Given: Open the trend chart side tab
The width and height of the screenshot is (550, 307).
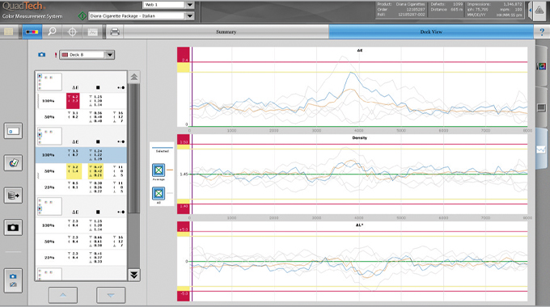Looking at the screenshot, I should click(542, 149).
